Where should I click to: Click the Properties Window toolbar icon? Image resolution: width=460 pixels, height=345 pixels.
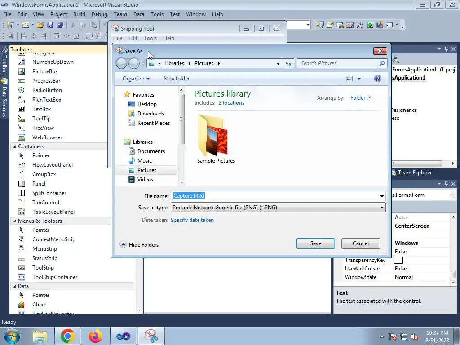click(x=330, y=25)
